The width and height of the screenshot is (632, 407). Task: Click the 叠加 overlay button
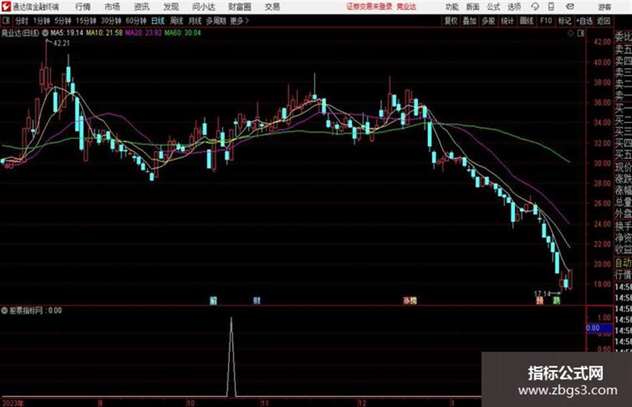pyautogui.click(x=469, y=21)
